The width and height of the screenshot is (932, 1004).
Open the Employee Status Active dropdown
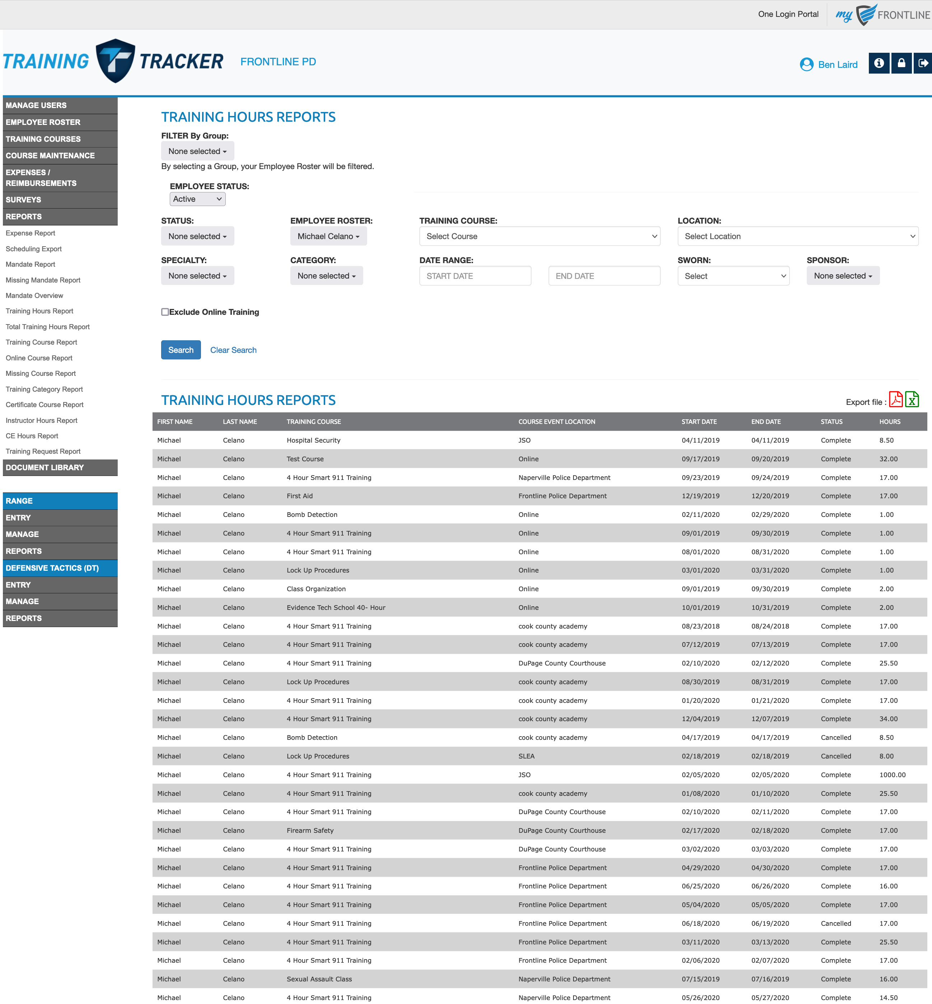click(198, 199)
